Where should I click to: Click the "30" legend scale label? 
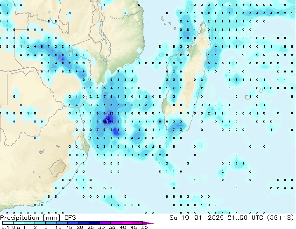(x=101, y=227)
